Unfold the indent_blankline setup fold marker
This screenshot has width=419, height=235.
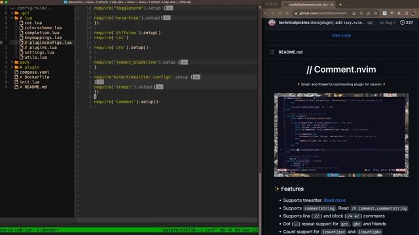pos(184,63)
